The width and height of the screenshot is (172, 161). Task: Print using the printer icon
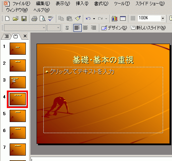[x=34, y=19]
